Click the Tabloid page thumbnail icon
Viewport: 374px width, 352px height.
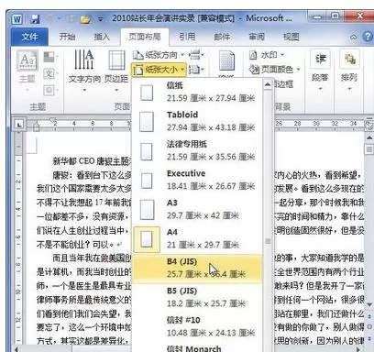click(x=147, y=122)
